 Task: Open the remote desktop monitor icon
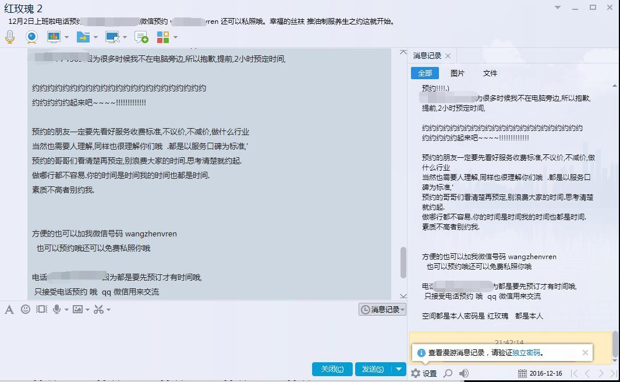coord(112,37)
